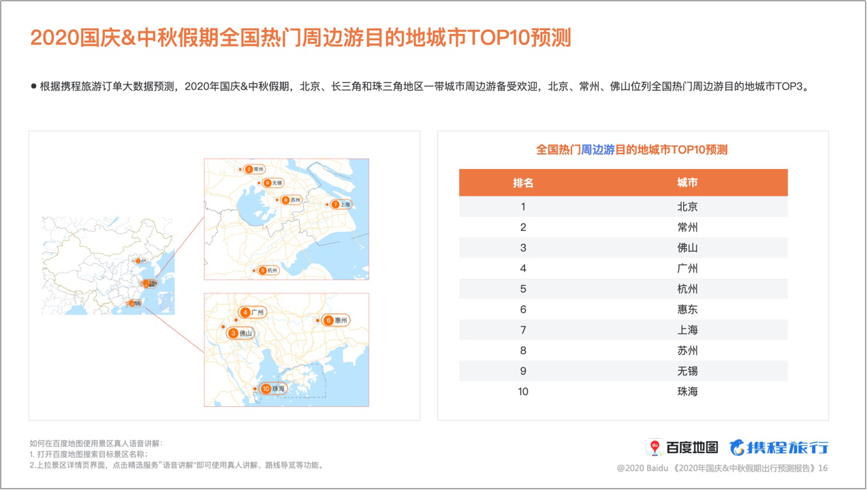Click the small China overview map
The height and width of the screenshot is (490, 867).
108,266
